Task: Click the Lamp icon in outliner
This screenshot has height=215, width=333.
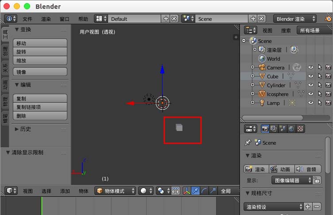Action: (262, 103)
